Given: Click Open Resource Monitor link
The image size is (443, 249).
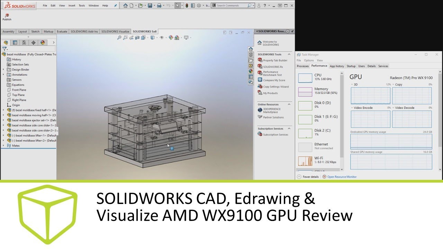Looking at the screenshot, I should [x=342, y=177].
